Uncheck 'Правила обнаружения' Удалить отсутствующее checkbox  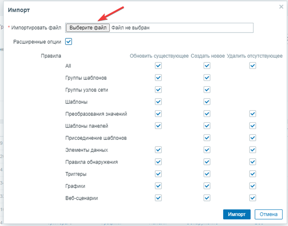coord(253,162)
